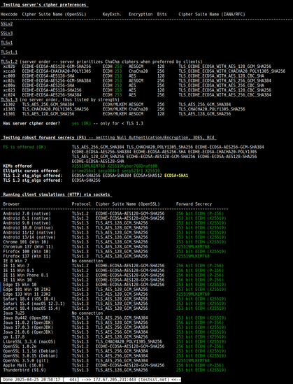Click the hexcode "xc02c"
293x384 pixels.
click(9, 80)
